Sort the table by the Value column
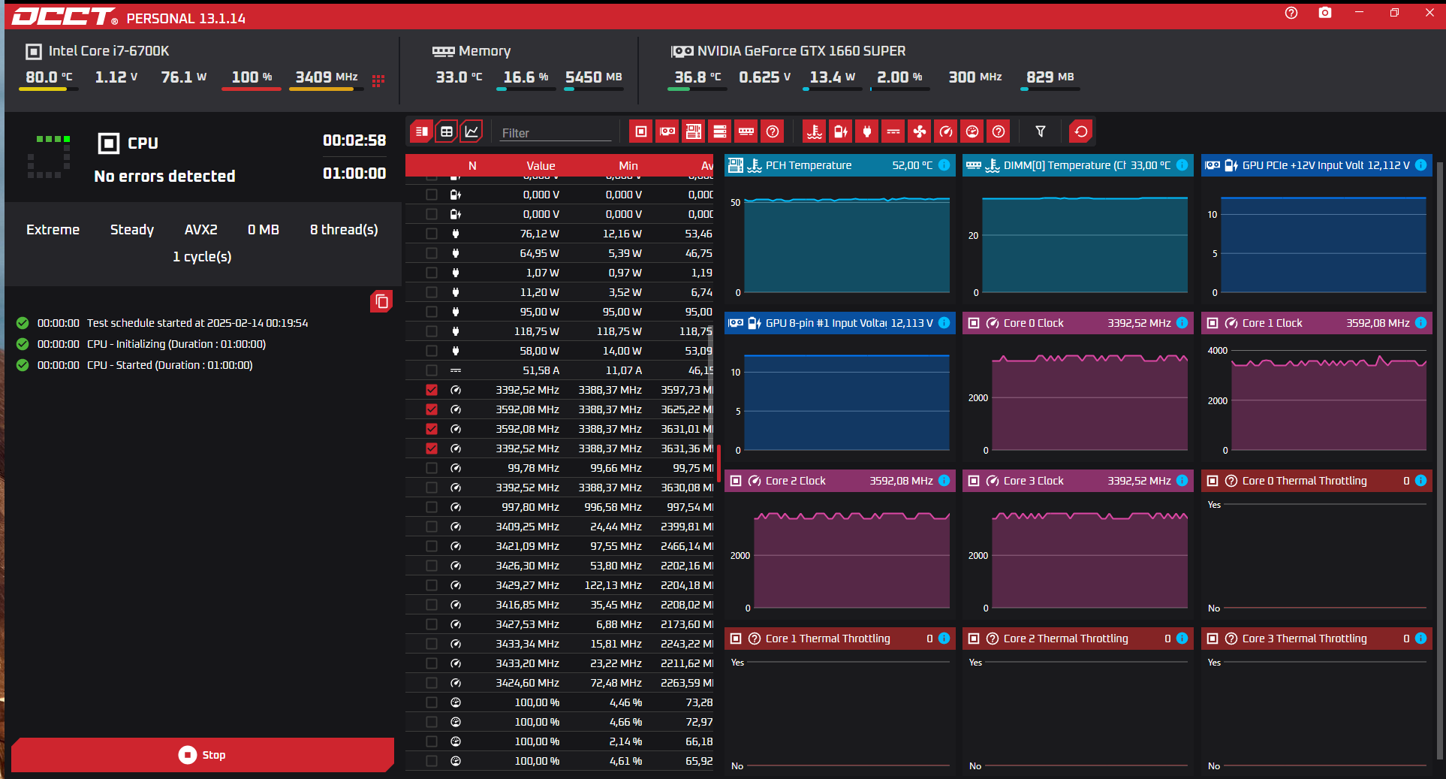 (541, 165)
